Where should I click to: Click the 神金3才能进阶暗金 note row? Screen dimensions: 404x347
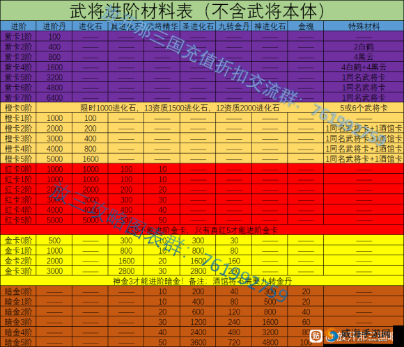pos(202,281)
